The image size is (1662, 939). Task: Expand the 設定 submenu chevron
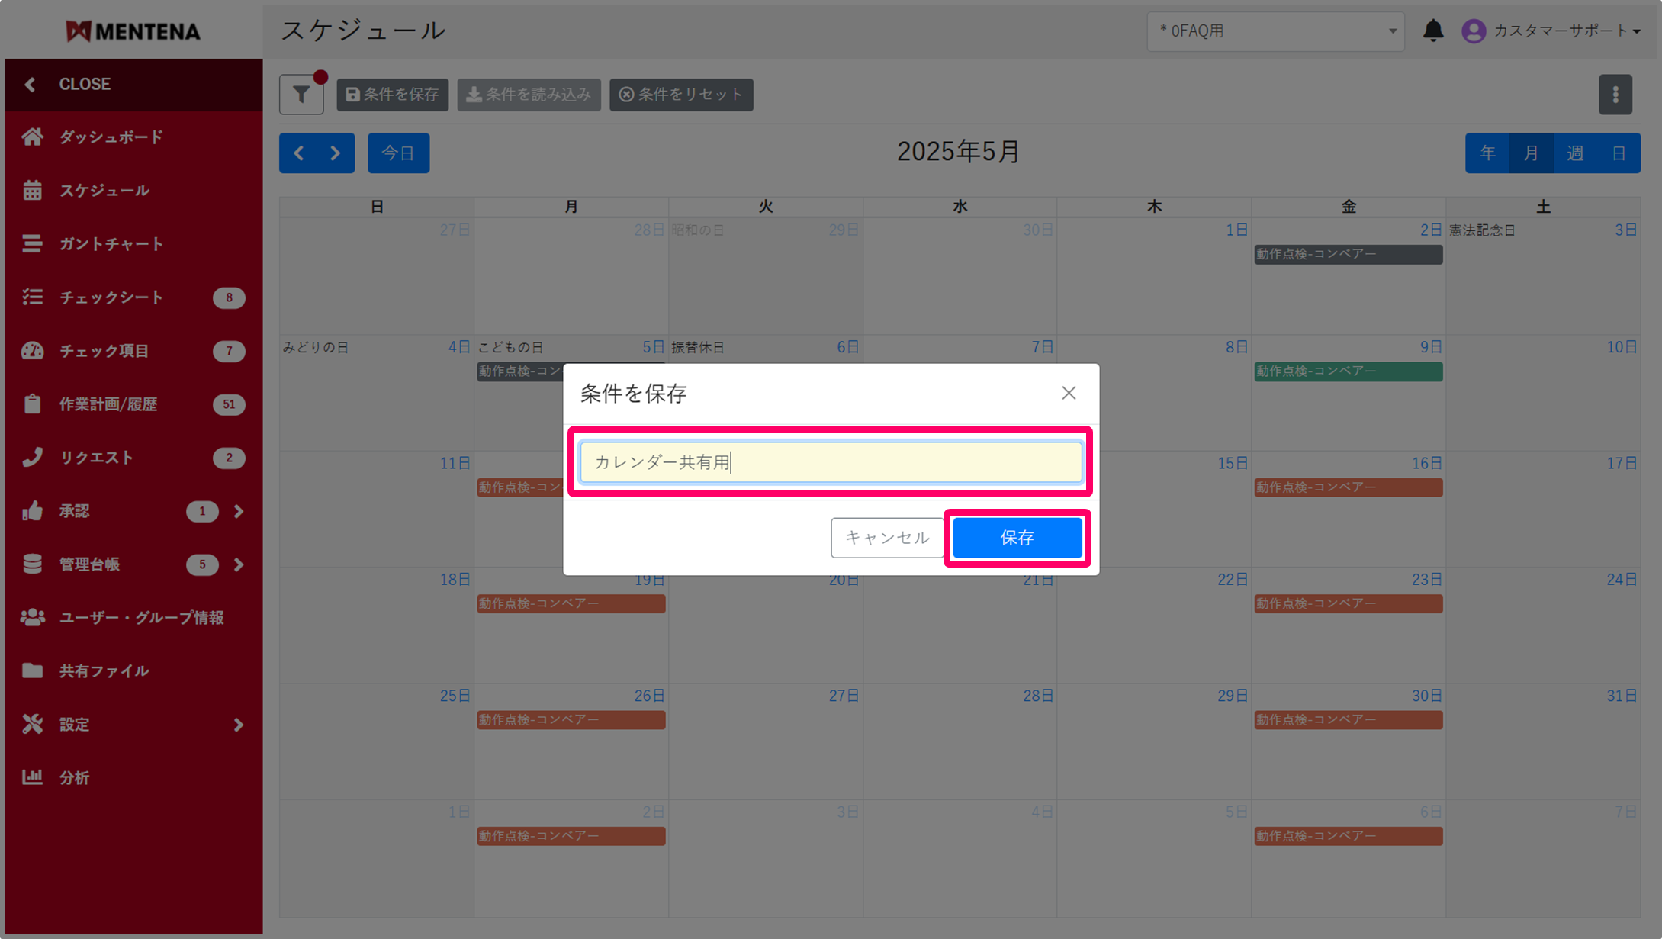click(239, 725)
